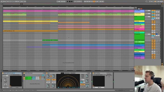Toggle Echo stereo link icon between delays

point(51,76)
